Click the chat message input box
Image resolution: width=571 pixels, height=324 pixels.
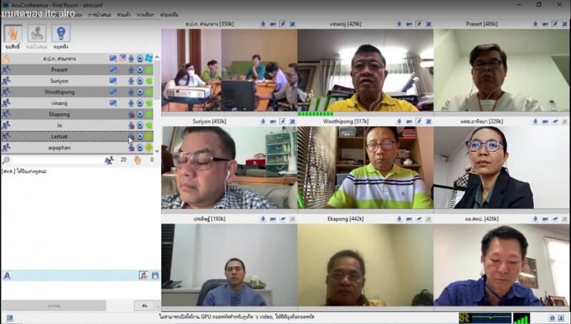pos(80,290)
